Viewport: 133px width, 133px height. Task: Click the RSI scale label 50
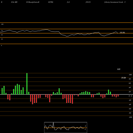[x=2, y=35]
